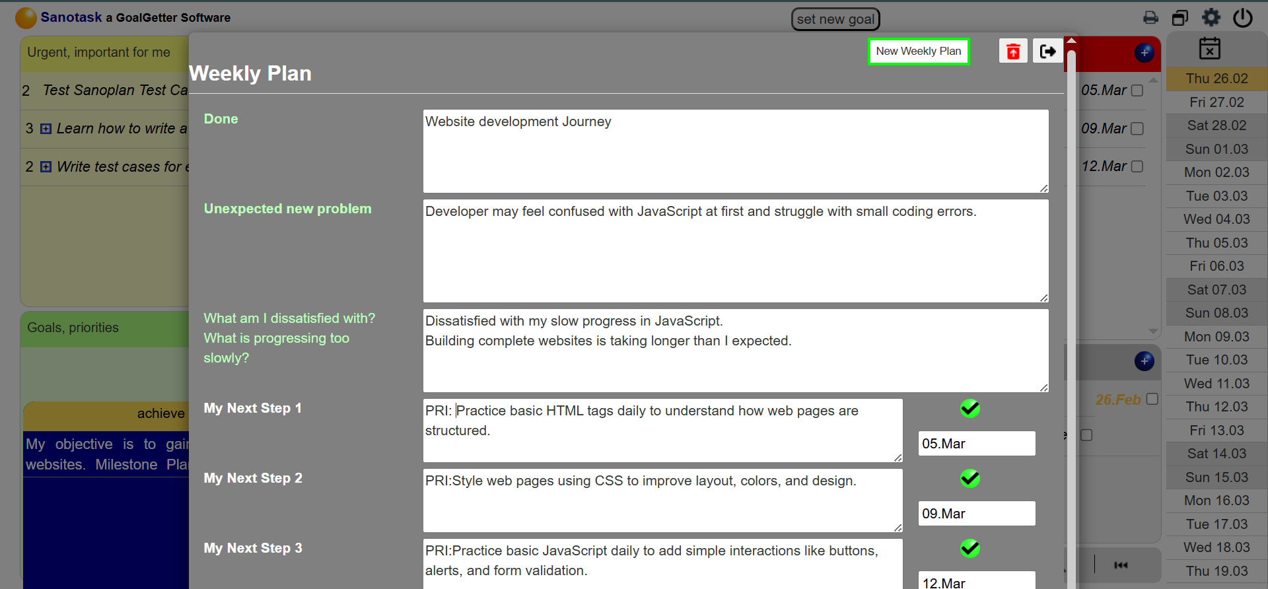Click green checkmark for Next Step 1

coord(969,409)
